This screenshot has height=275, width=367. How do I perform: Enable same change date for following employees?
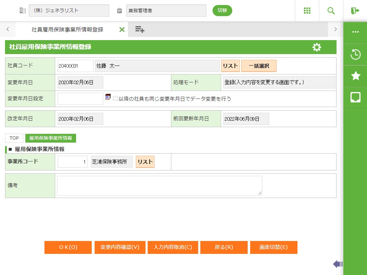click(115, 98)
